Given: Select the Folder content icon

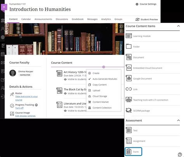Looking at the screenshot, I should (128, 46).
